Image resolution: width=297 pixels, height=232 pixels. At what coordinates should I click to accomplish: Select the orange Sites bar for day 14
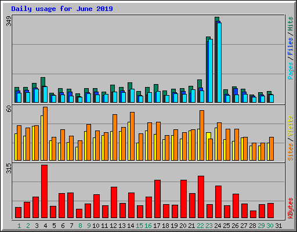pyautogui.click(x=132, y=136)
